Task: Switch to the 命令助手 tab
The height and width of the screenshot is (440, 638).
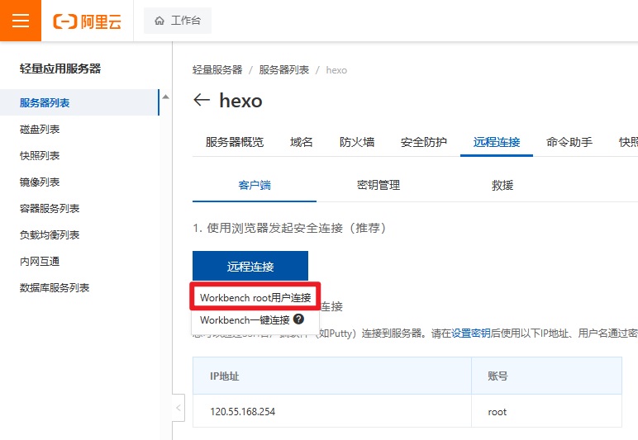Action: pos(569,142)
